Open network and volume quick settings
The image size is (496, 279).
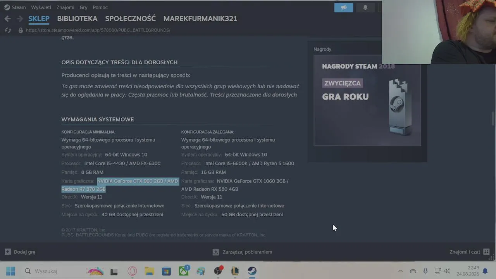tap(442, 271)
